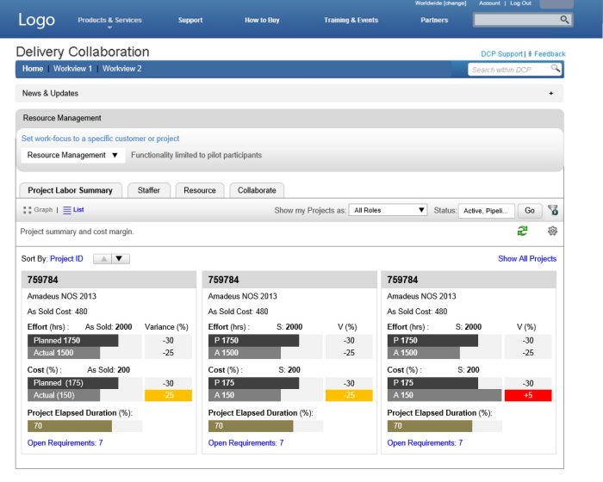Click Set work-focus to a specific customer link
Image resolution: width=603 pixels, height=482 pixels.
click(x=100, y=139)
